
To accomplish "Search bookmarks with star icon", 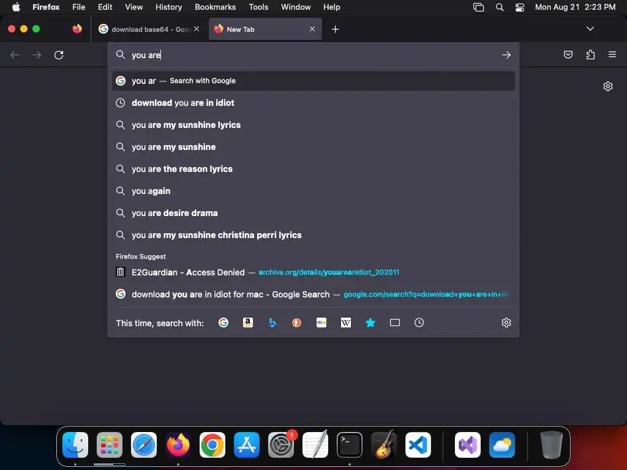I will tap(370, 323).
